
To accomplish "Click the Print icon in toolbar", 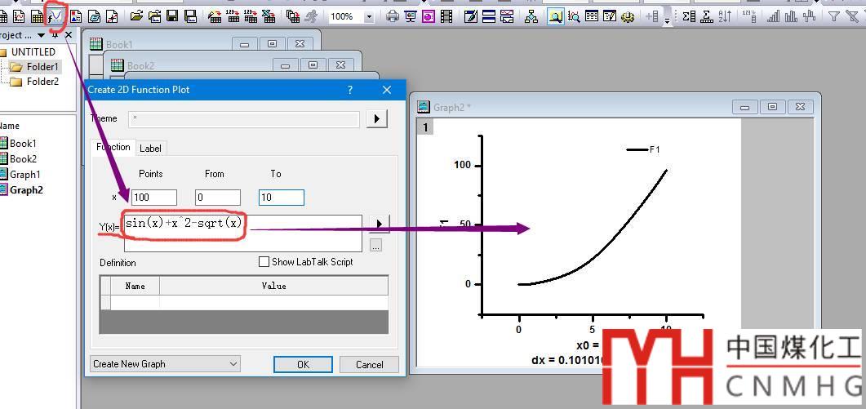I will pyautogui.click(x=393, y=16).
